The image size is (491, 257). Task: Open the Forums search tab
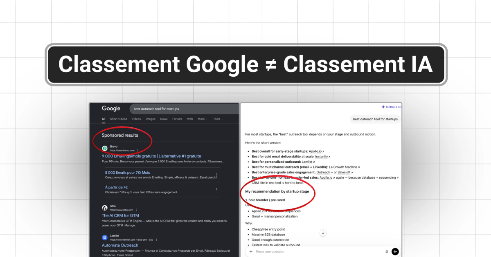(177, 119)
